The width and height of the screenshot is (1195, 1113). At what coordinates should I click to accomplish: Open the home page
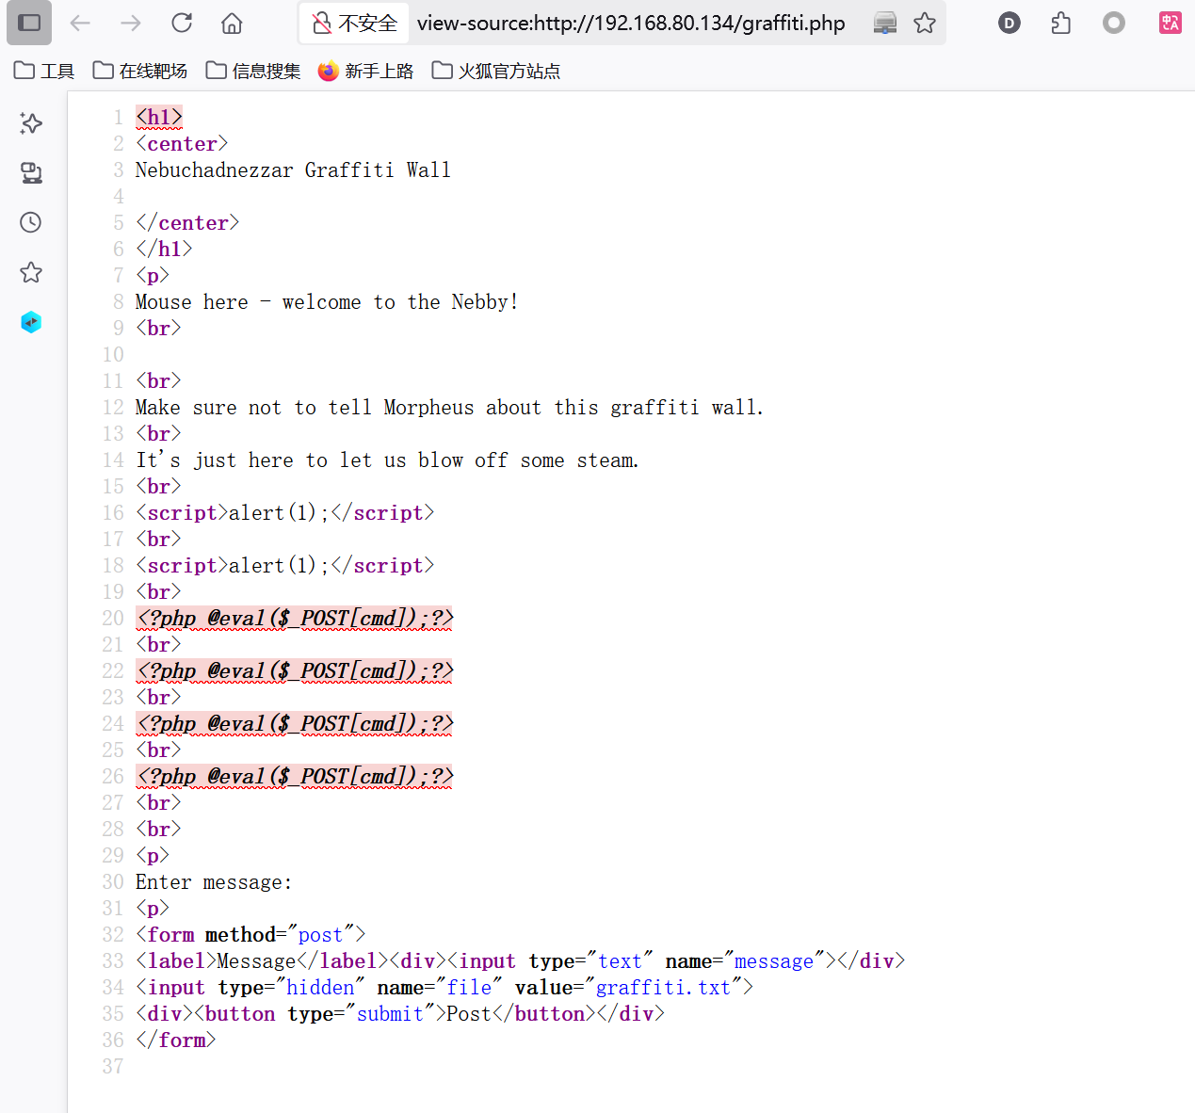pos(232,23)
